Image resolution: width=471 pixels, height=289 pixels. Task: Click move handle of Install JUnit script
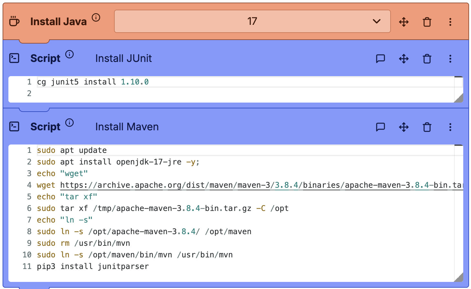(x=403, y=59)
